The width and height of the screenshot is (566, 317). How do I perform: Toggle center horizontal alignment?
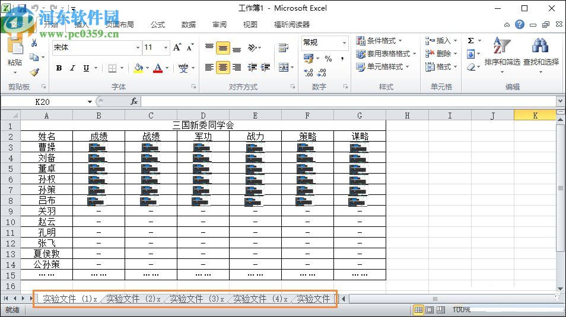coord(223,68)
